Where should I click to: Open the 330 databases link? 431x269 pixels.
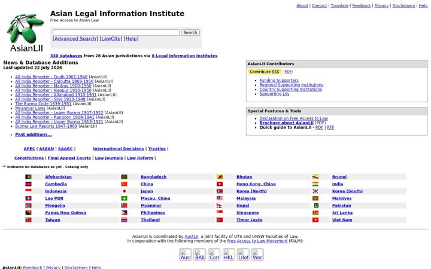[66, 56]
